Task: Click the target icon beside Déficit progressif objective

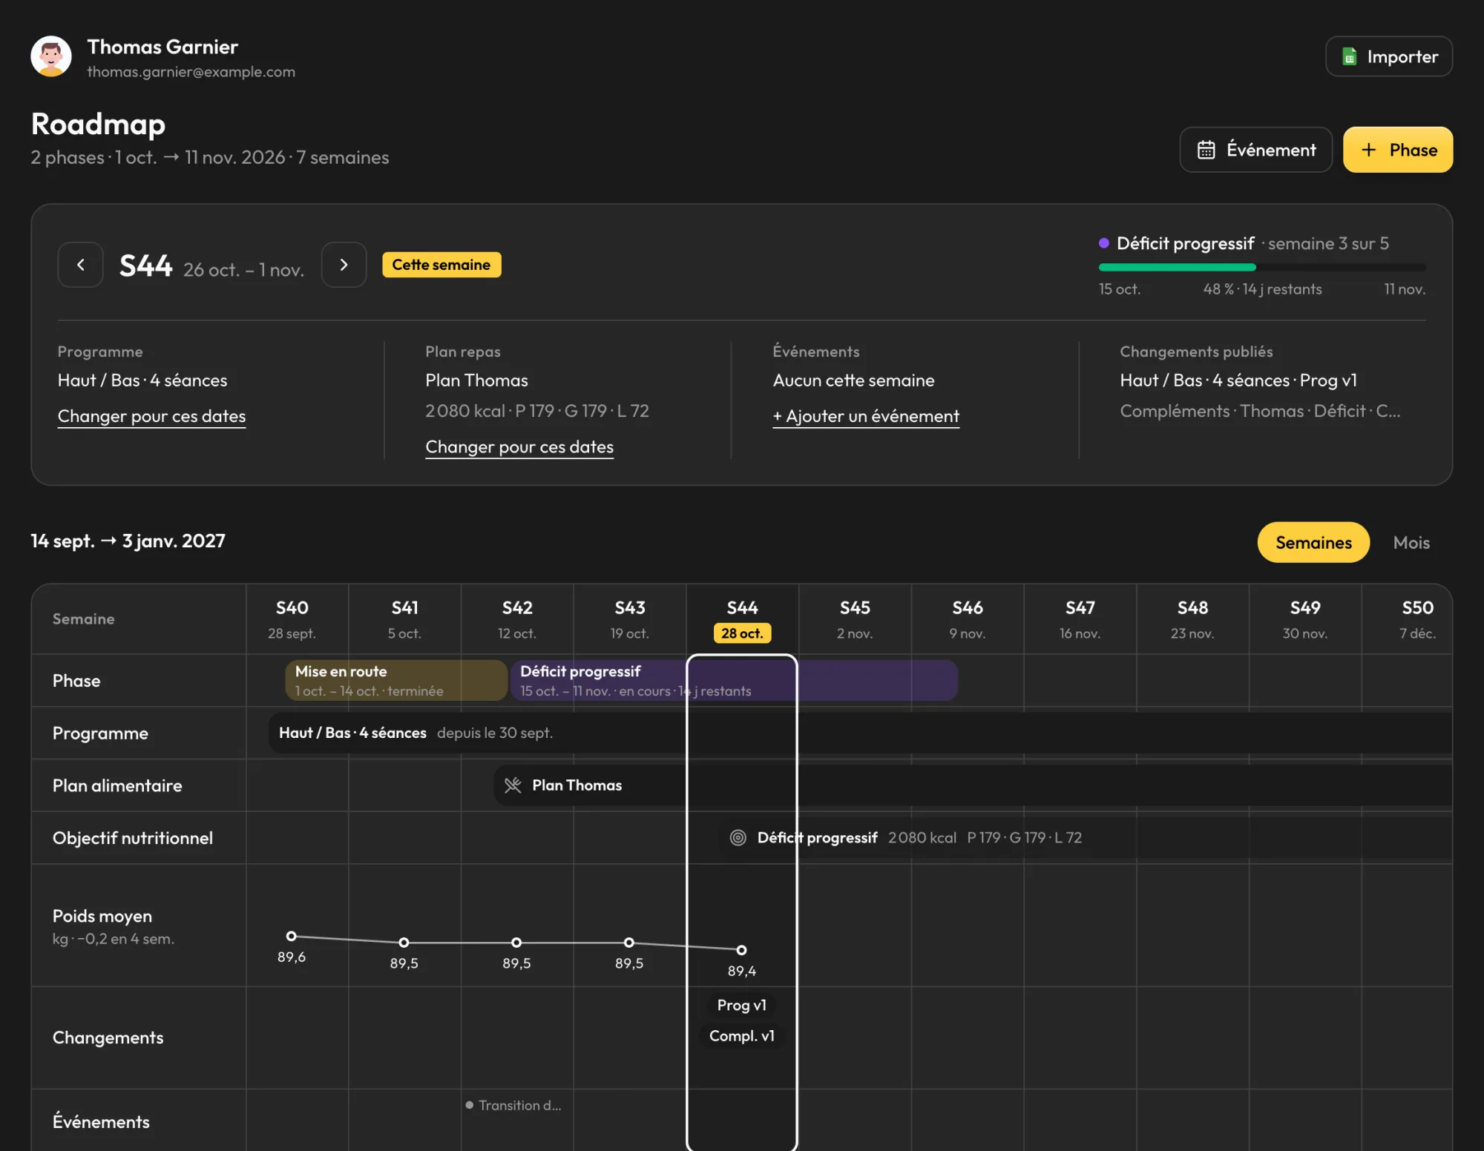Action: pyautogui.click(x=738, y=837)
